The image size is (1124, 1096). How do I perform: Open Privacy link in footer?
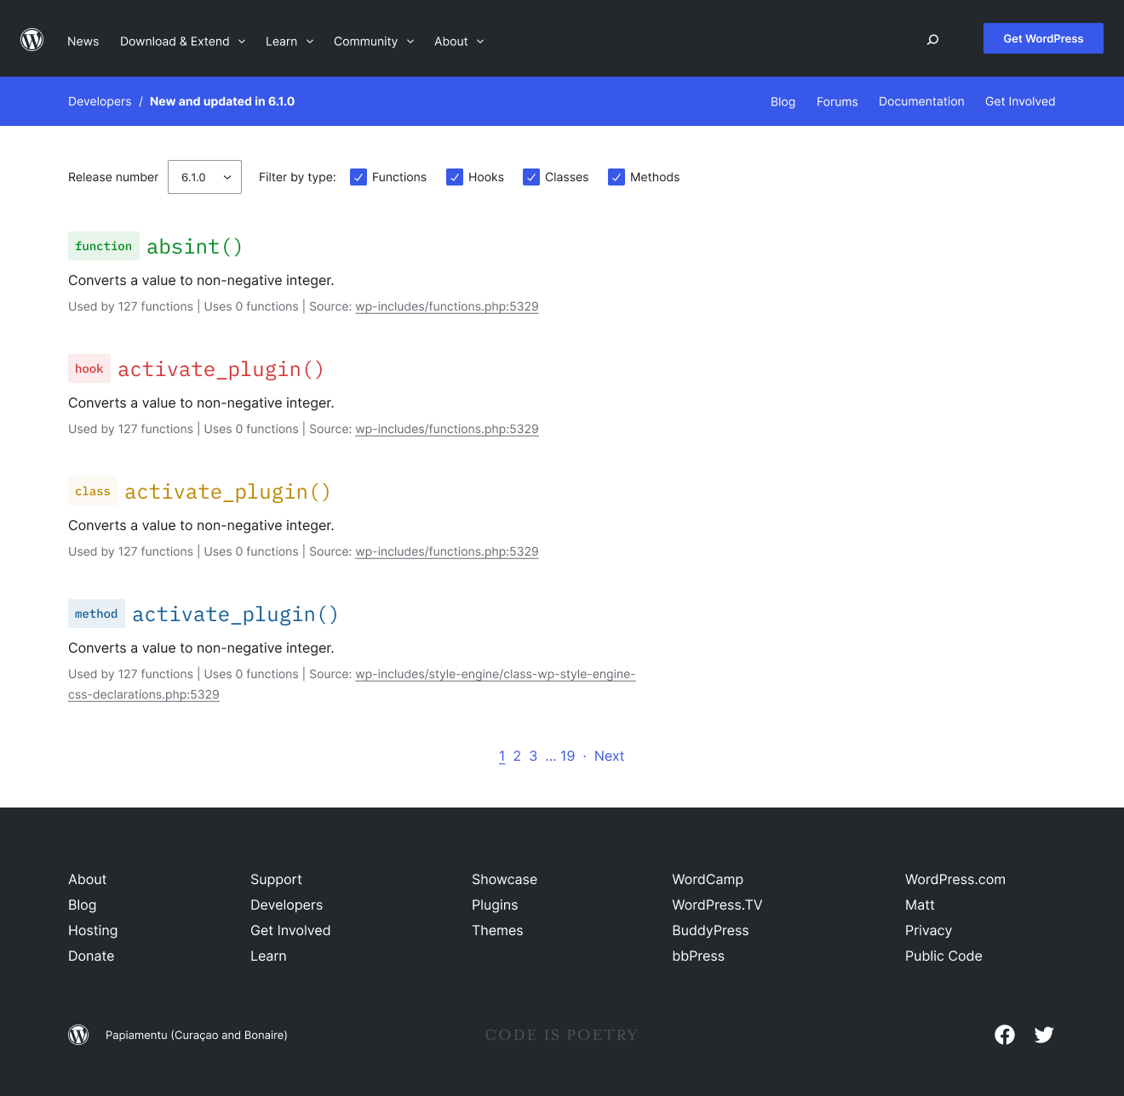[928, 930]
